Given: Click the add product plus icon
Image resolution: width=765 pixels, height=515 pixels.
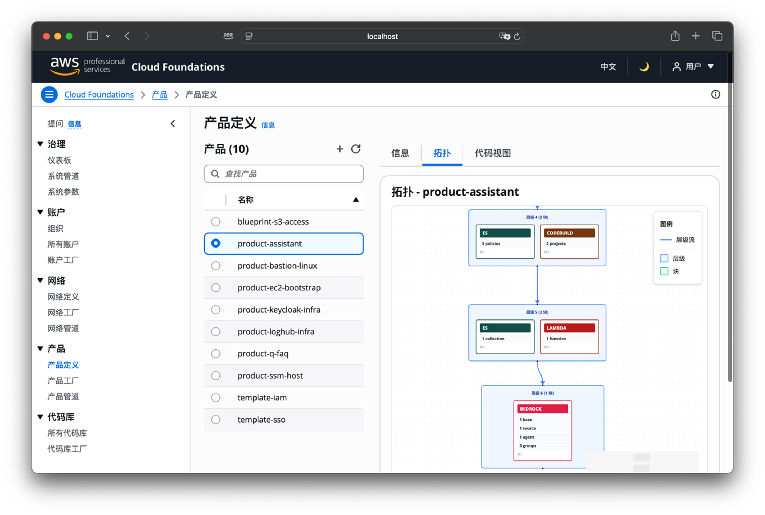Looking at the screenshot, I should click(339, 149).
